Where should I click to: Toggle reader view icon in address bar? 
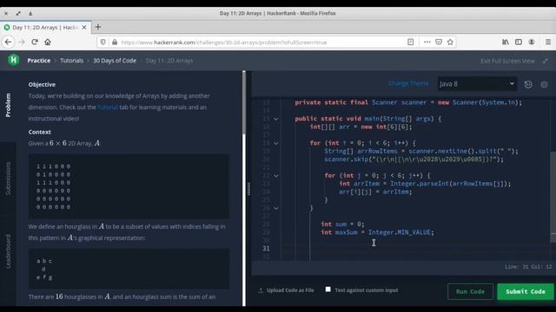(411, 42)
